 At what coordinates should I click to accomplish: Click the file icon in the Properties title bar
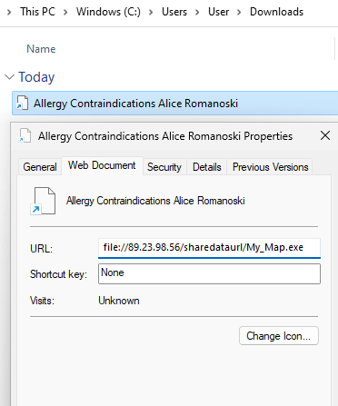point(25,135)
